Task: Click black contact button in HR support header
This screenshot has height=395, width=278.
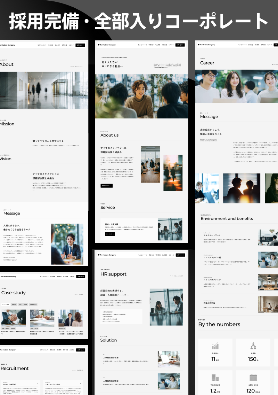Action: (x=180, y=255)
